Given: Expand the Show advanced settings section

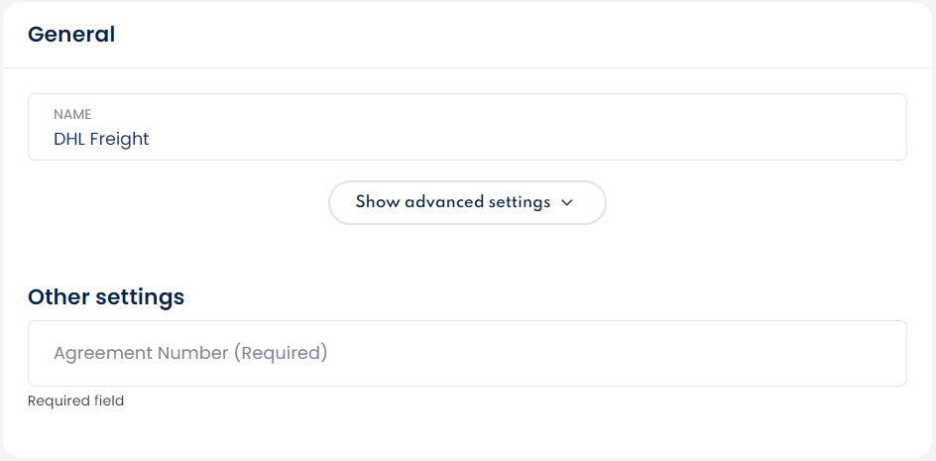Looking at the screenshot, I should coord(467,202).
